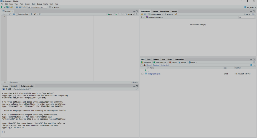Open the 94 MiB memory usage dropdown
This screenshot has height=138, width=257.
pos(169,14)
